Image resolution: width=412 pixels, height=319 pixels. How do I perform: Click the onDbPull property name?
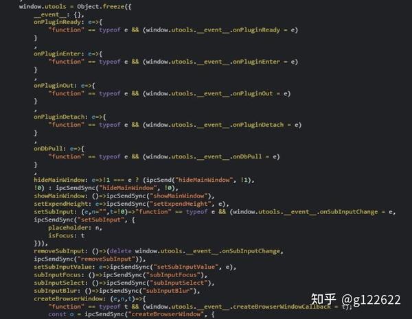click(x=48, y=149)
